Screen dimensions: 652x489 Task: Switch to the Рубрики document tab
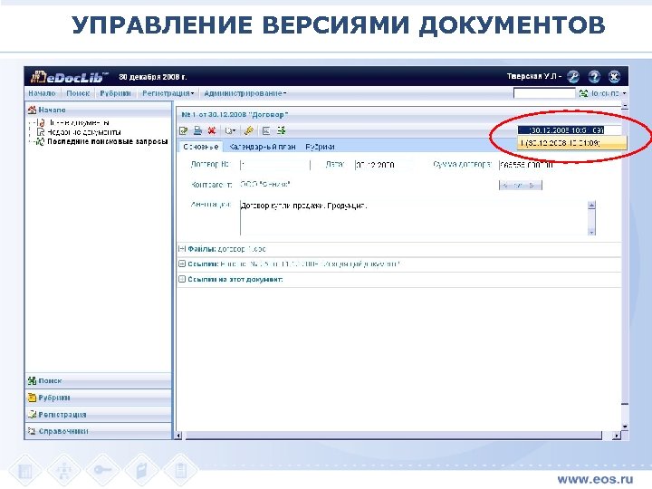pyautogui.click(x=321, y=147)
